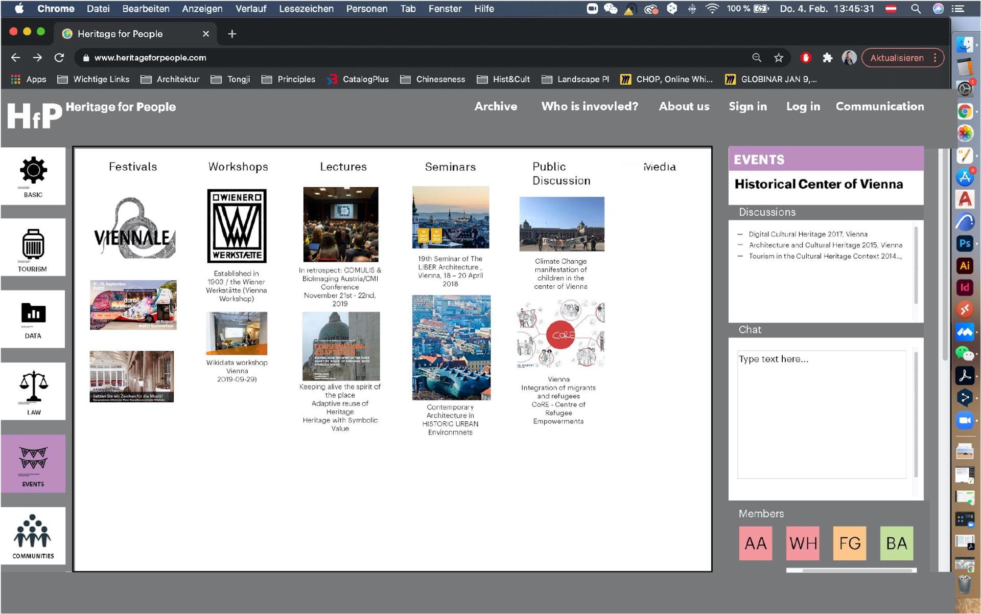Screen dimensions: 981x614
Task: Click the Chrome extensions puzzle icon
Action: (x=827, y=58)
